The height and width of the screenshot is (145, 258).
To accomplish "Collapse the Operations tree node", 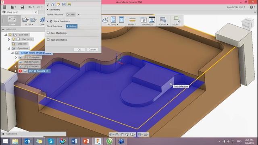I will (x=9, y=48).
